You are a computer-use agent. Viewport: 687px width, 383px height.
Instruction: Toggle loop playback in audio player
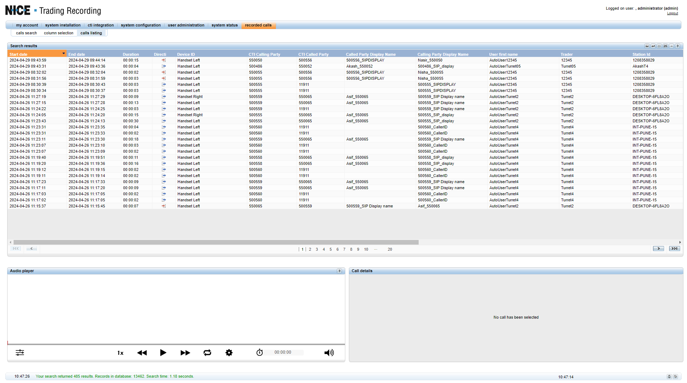point(207,353)
